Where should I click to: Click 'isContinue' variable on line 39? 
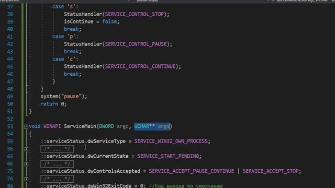(79, 21)
